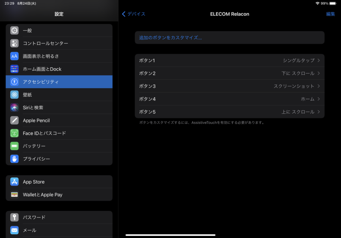
Task: Tap the 一般 gear icon
Action: pyautogui.click(x=14, y=30)
